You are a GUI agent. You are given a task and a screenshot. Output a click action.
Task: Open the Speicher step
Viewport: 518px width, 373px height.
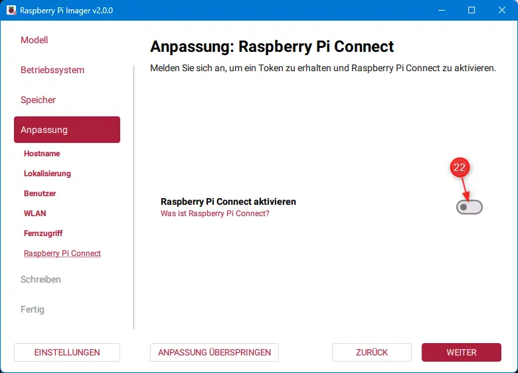coord(39,100)
